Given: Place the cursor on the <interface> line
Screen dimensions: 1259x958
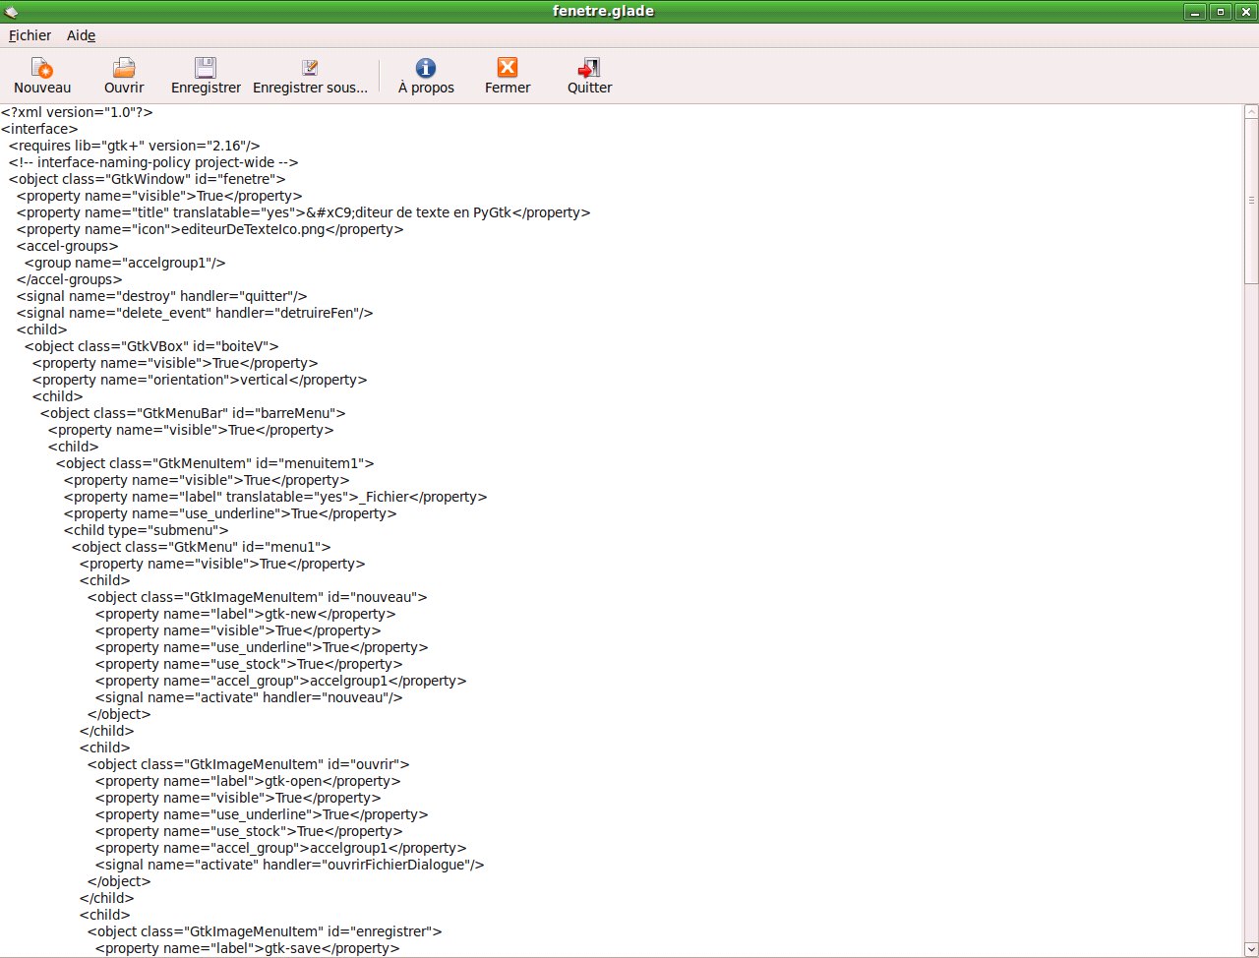Looking at the screenshot, I should (x=39, y=129).
